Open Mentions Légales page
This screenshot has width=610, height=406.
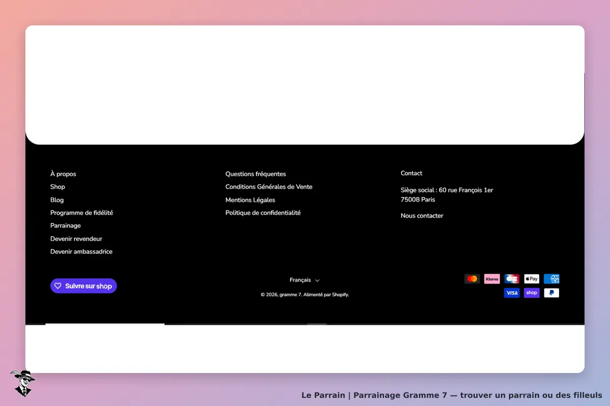coord(250,200)
